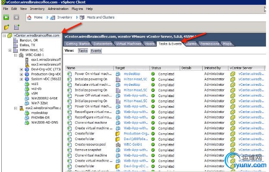Expand the System vDC resource pool
This screenshot has height=172, width=269.
click(x=21, y=79)
